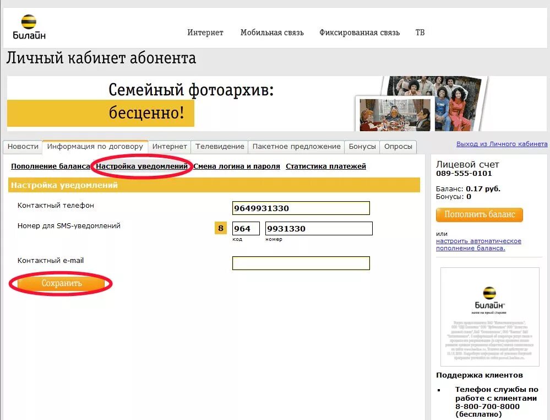550x420 pixels.
Task: Open настроить автоматическое пополнение баланса link
Action: point(478,244)
